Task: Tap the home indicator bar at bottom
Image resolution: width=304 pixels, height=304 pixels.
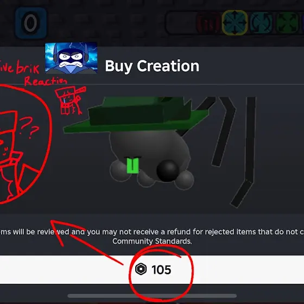Action: tap(152, 296)
